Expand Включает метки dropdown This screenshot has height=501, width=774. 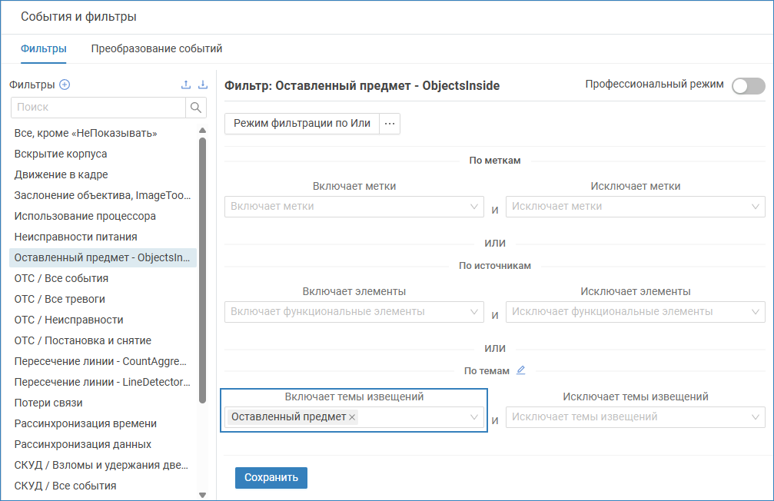474,207
